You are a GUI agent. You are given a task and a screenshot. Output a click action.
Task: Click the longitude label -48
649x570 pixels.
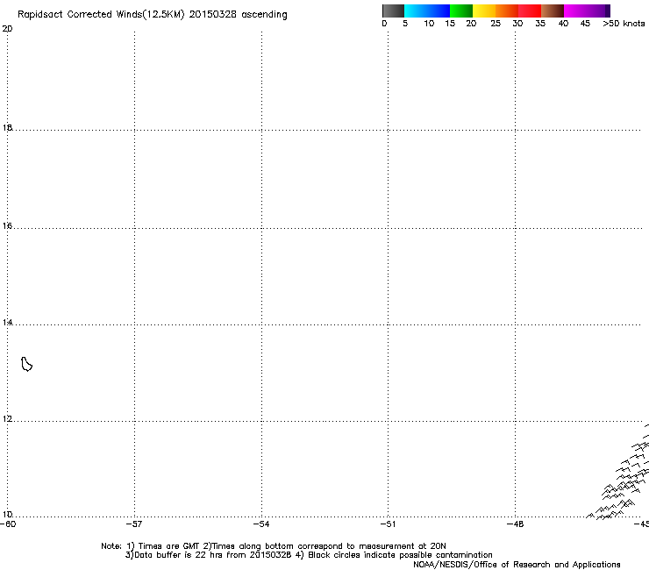(516, 524)
